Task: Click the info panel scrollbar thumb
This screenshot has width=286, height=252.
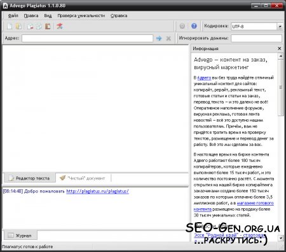Action: (x=281, y=88)
